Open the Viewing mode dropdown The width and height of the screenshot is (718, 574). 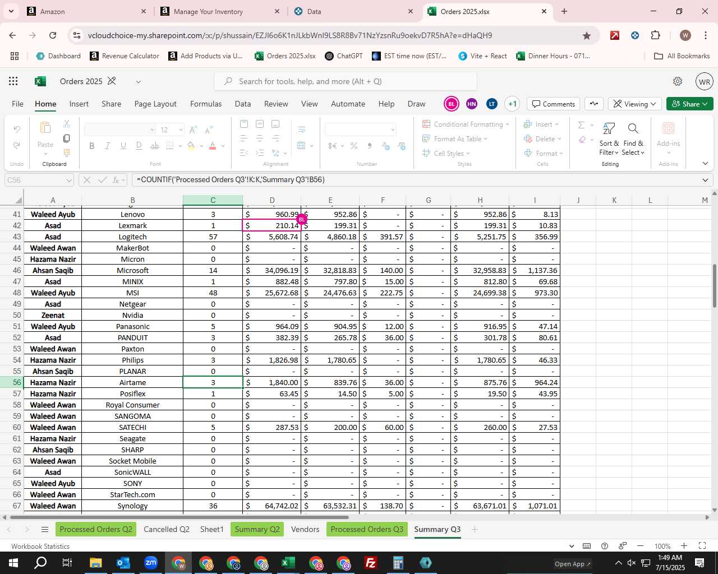coord(634,104)
